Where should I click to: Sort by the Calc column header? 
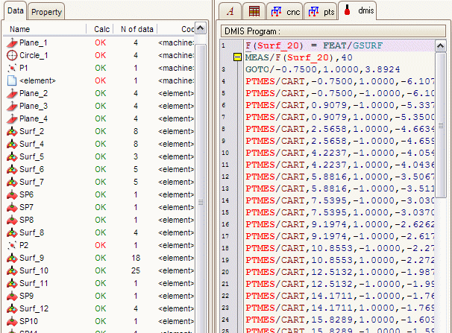(x=101, y=29)
